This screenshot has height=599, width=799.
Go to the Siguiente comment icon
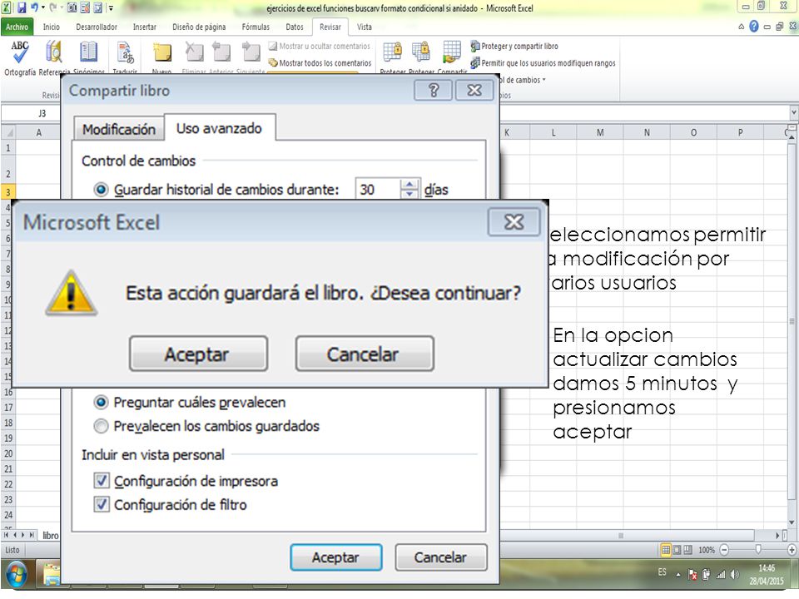coord(251,52)
